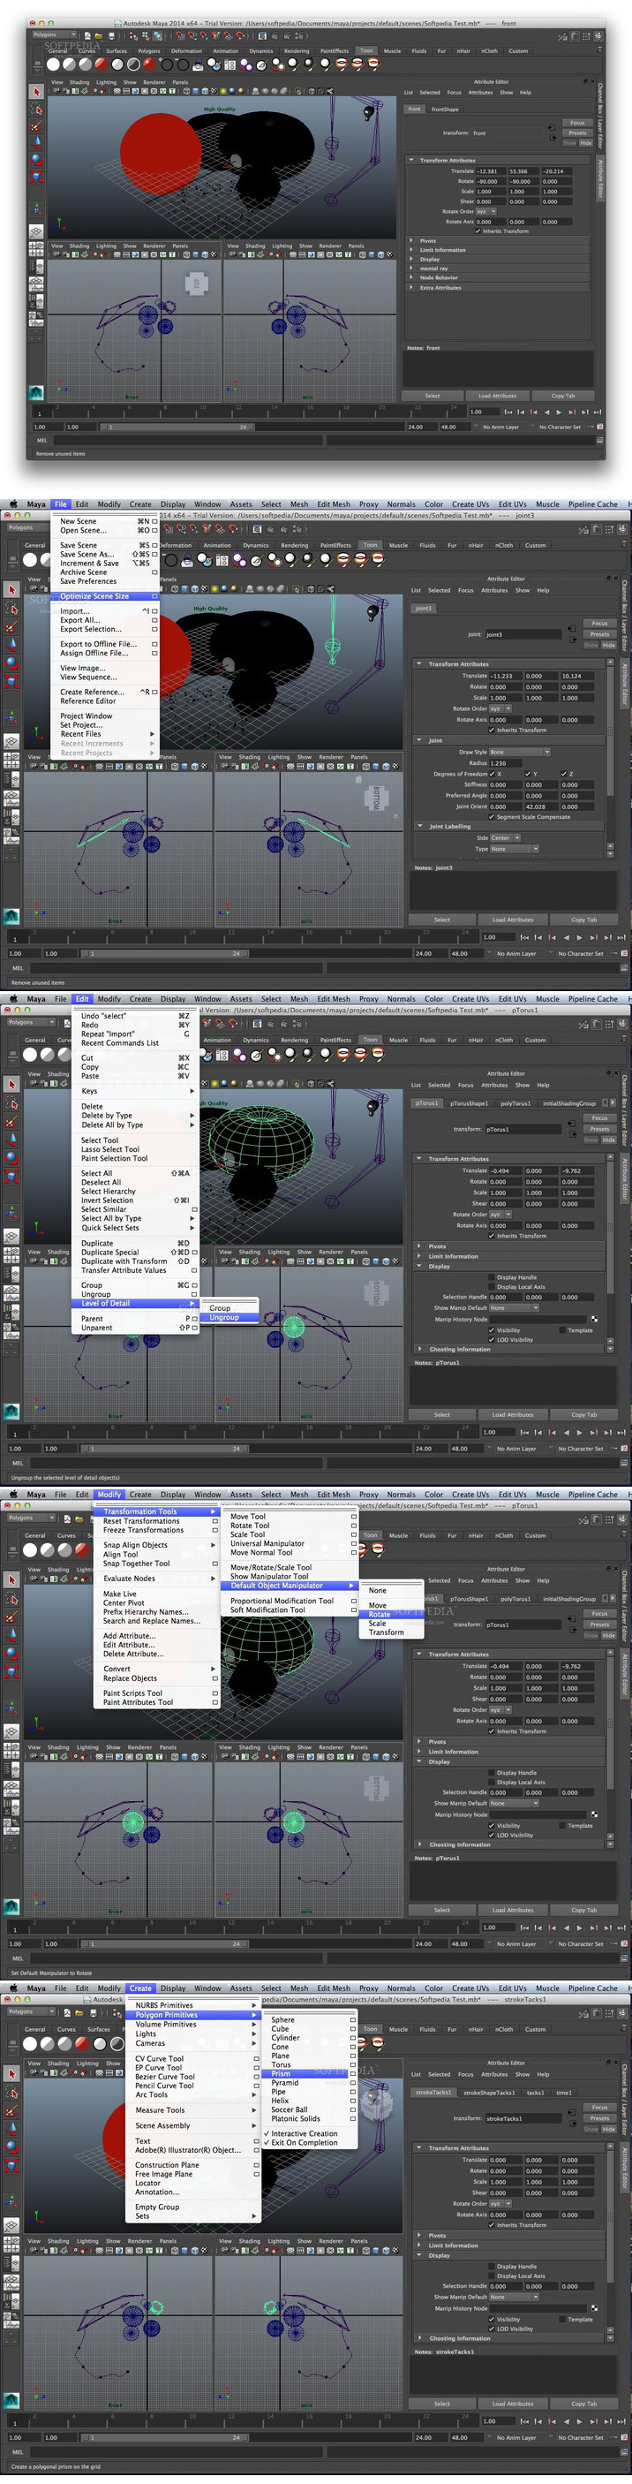This screenshot has width=632, height=2484.
Task: Open option box beside Optimize Scene Size
Action: pyautogui.click(x=154, y=596)
